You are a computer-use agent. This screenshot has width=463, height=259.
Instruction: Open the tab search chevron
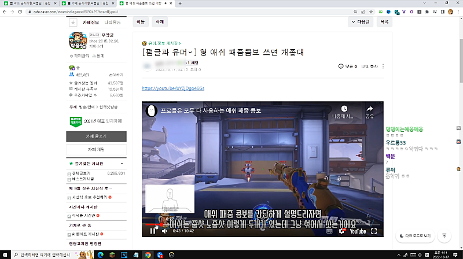(x=424, y=3)
